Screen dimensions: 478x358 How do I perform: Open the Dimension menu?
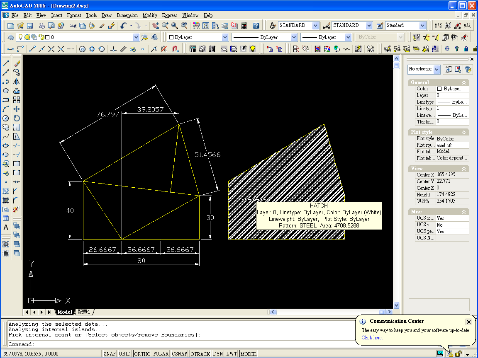[x=127, y=15]
